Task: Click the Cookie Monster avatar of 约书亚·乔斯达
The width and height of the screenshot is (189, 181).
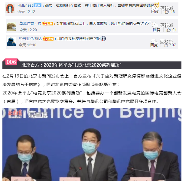Action: tap(11, 41)
